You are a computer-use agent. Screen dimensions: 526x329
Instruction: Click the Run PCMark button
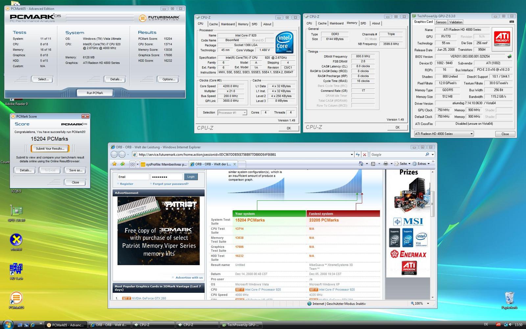click(95, 93)
